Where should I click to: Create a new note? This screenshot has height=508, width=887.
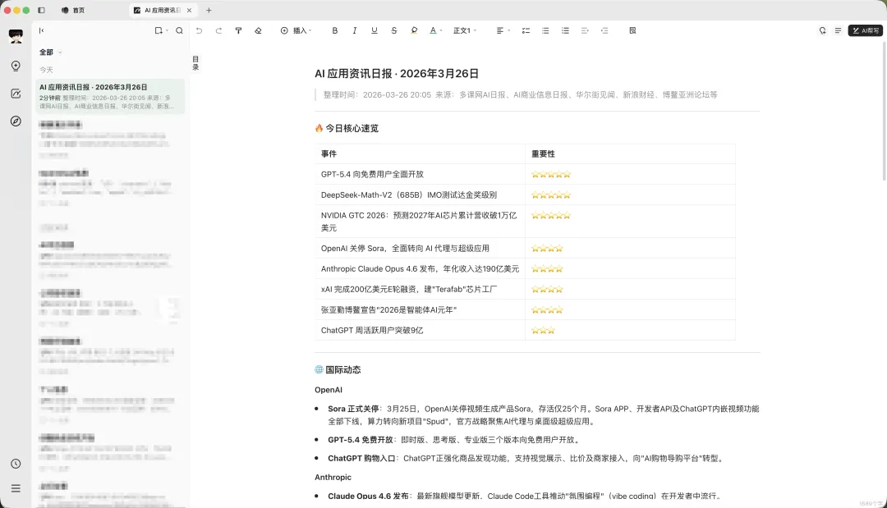pos(159,30)
